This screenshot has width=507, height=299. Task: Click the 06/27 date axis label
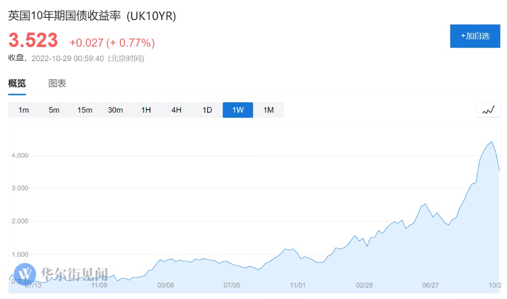[x=431, y=285]
